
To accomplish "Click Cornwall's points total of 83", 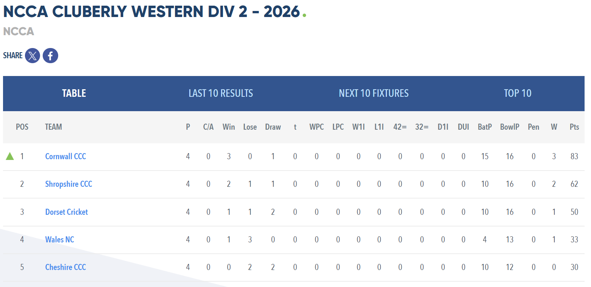I will (574, 157).
